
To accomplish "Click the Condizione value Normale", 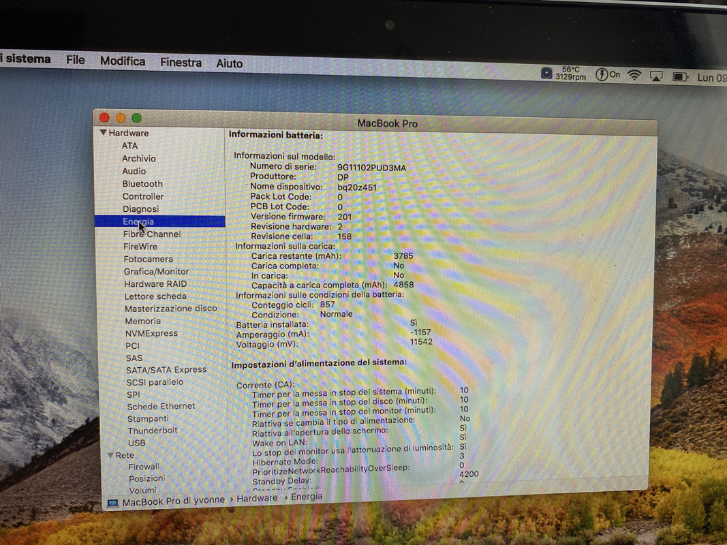I will click(x=336, y=314).
